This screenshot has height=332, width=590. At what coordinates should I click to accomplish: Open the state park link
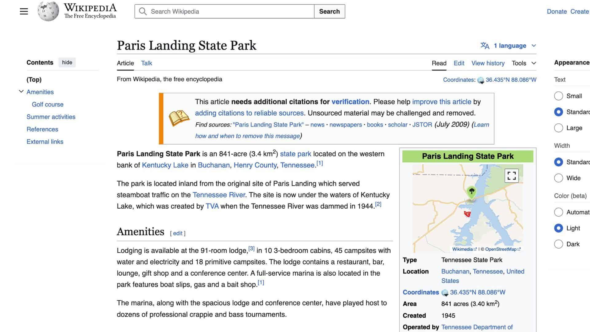[295, 154]
